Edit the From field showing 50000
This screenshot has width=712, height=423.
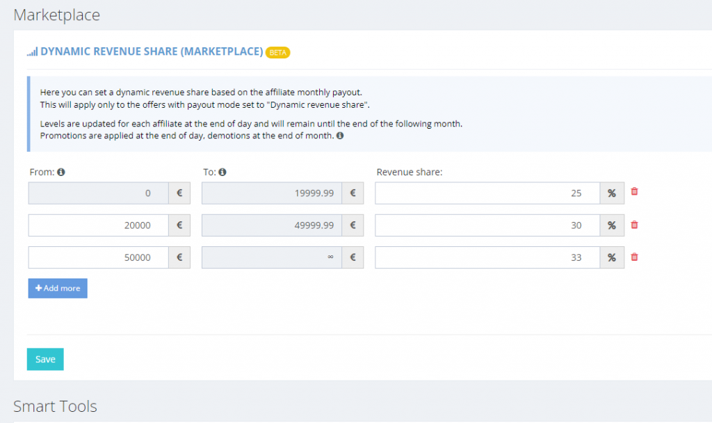click(x=99, y=257)
